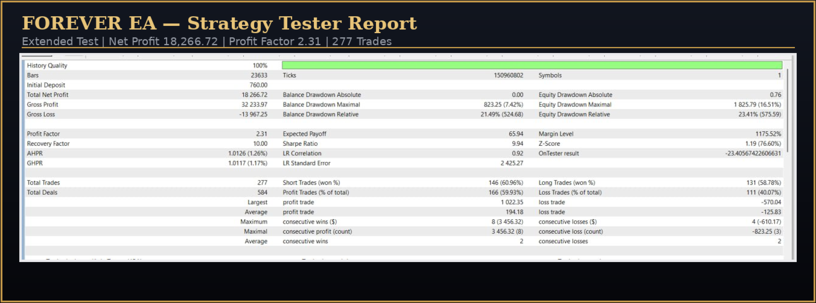
Task: Click the green History Quality progress bar
Action: coord(532,65)
